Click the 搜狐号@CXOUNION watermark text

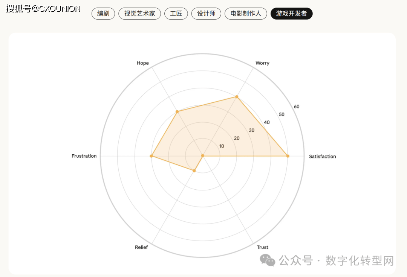[x=43, y=9]
